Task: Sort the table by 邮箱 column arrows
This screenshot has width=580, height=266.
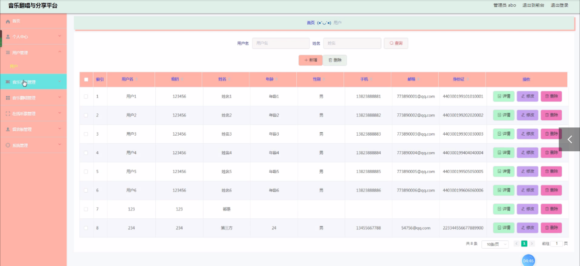Action: [x=419, y=79]
